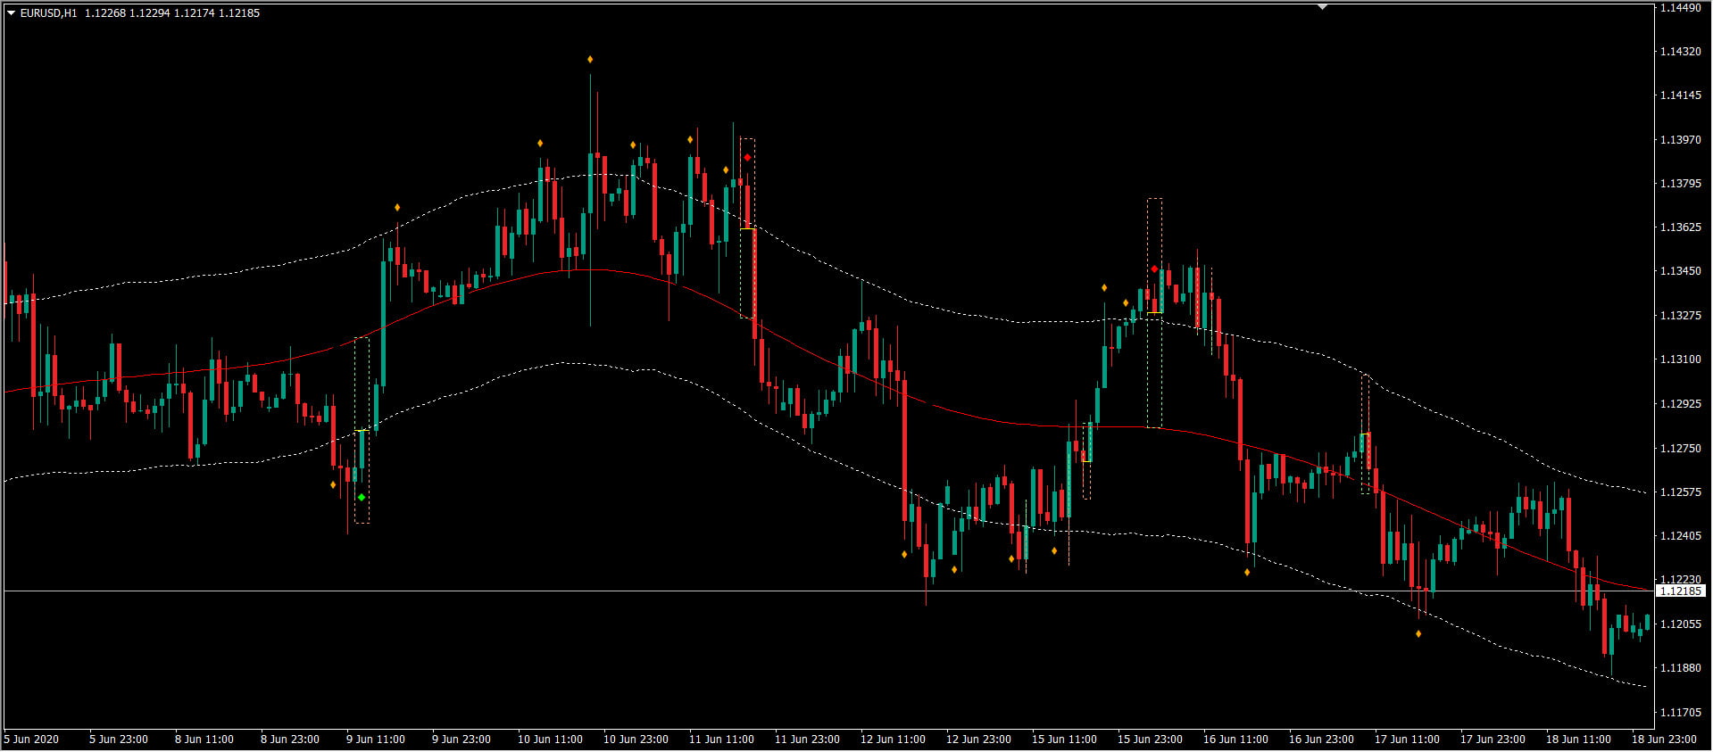Click the 17 Jun 11:00 time label

point(1407,740)
